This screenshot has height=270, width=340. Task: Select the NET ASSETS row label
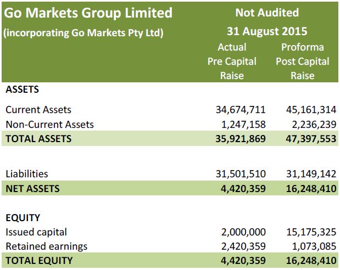tap(32, 189)
